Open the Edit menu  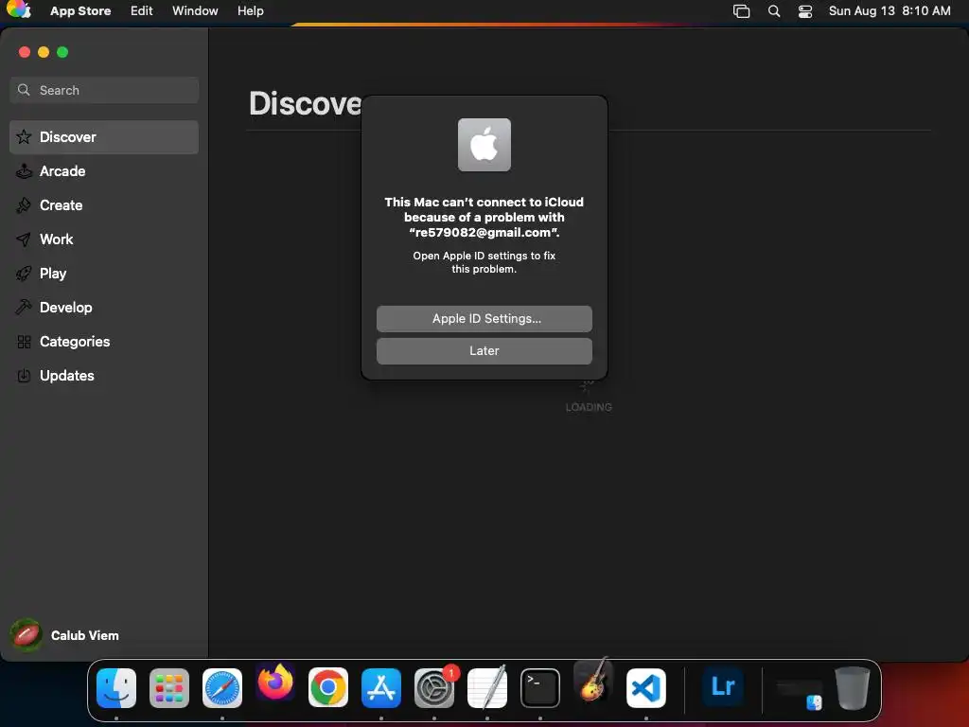click(x=142, y=11)
